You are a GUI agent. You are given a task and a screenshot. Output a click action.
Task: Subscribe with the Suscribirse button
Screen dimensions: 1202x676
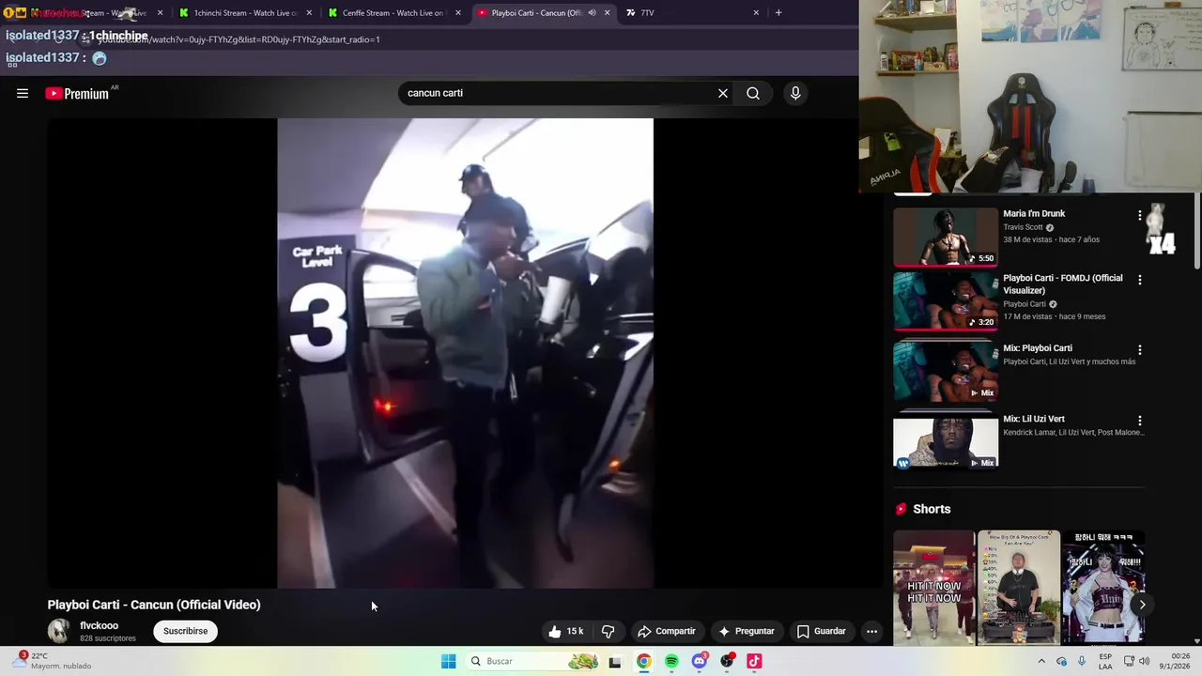[186, 631]
